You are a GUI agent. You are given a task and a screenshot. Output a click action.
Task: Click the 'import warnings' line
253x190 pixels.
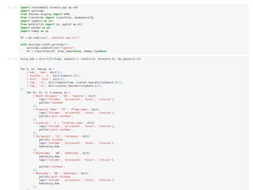[32, 11]
